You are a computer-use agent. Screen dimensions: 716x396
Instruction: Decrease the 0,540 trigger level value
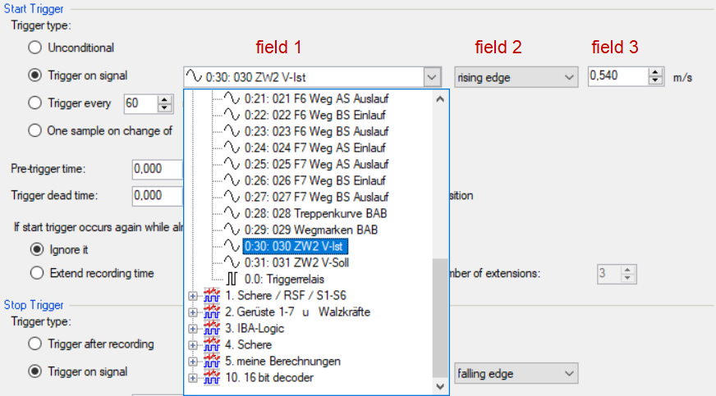pyautogui.click(x=655, y=81)
